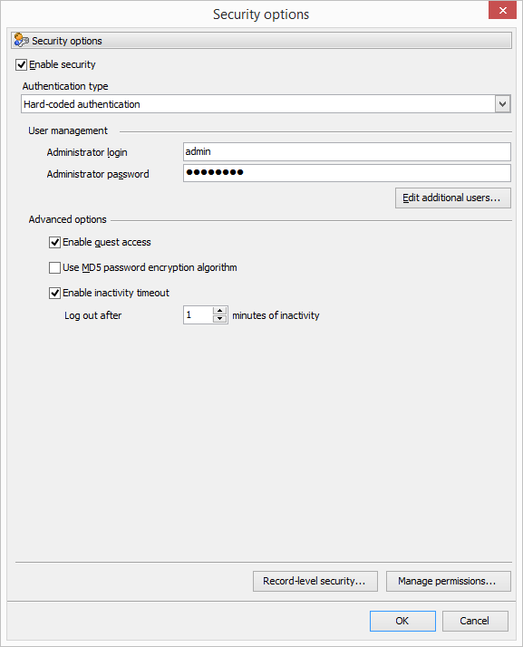This screenshot has height=647, width=523.
Task: Close the Security options window
Action: click(x=502, y=10)
